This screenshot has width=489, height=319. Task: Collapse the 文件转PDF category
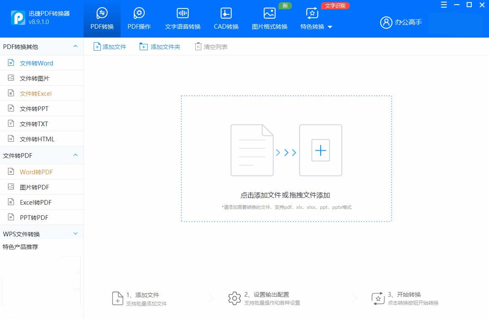coord(76,155)
